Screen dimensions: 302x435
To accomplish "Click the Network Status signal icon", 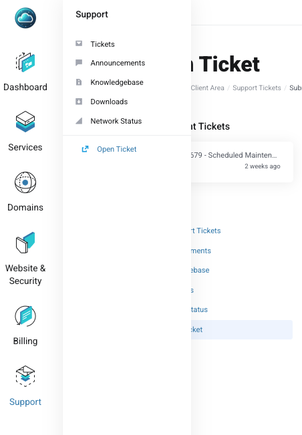I will (x=79, y=121).
